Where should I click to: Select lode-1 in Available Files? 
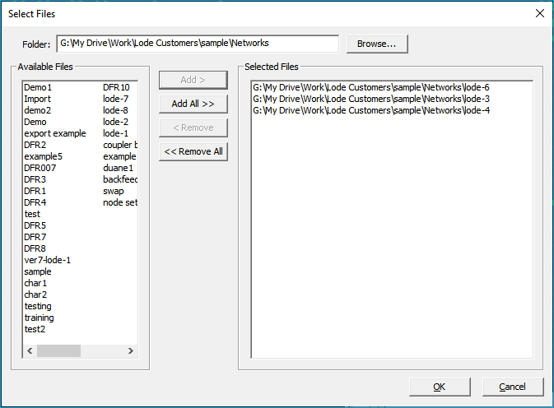click(x=115, y=133)
